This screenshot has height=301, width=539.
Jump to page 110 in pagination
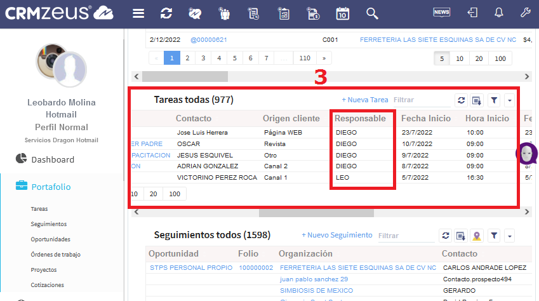(305, 58)
